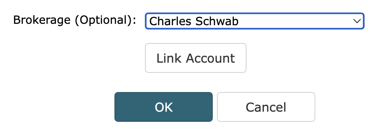
Task: Show brokerage options via the chevron
Action: (357, 21)
